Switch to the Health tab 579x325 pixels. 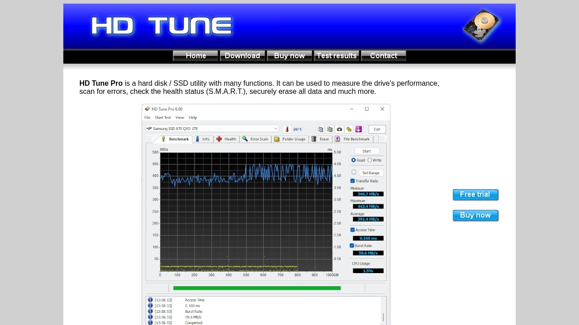[227, 139]
